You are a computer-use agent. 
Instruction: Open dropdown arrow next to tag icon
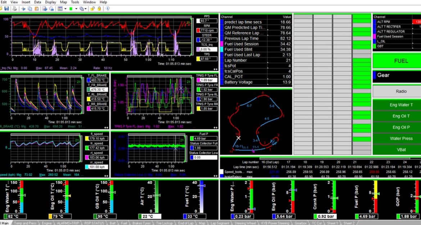point(86,9)
